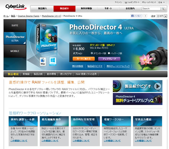Click the 効率的な写真管理 card header

85,121
